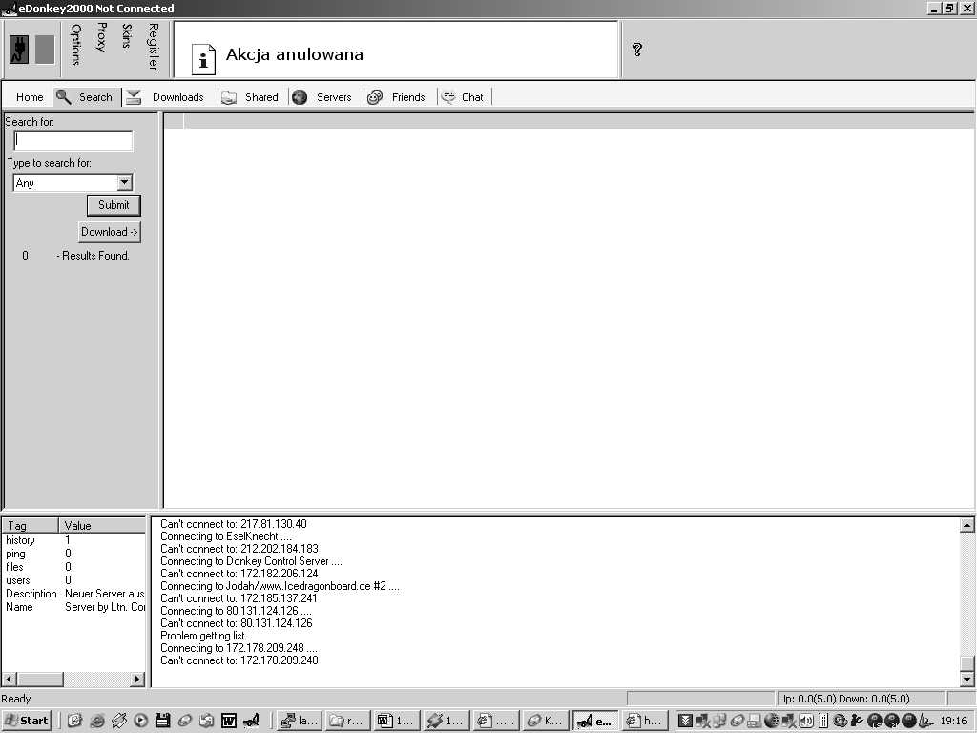The image size is (977, 733).
Task: Click log line 'Problem getting list.'
Action: pos(204,636)
